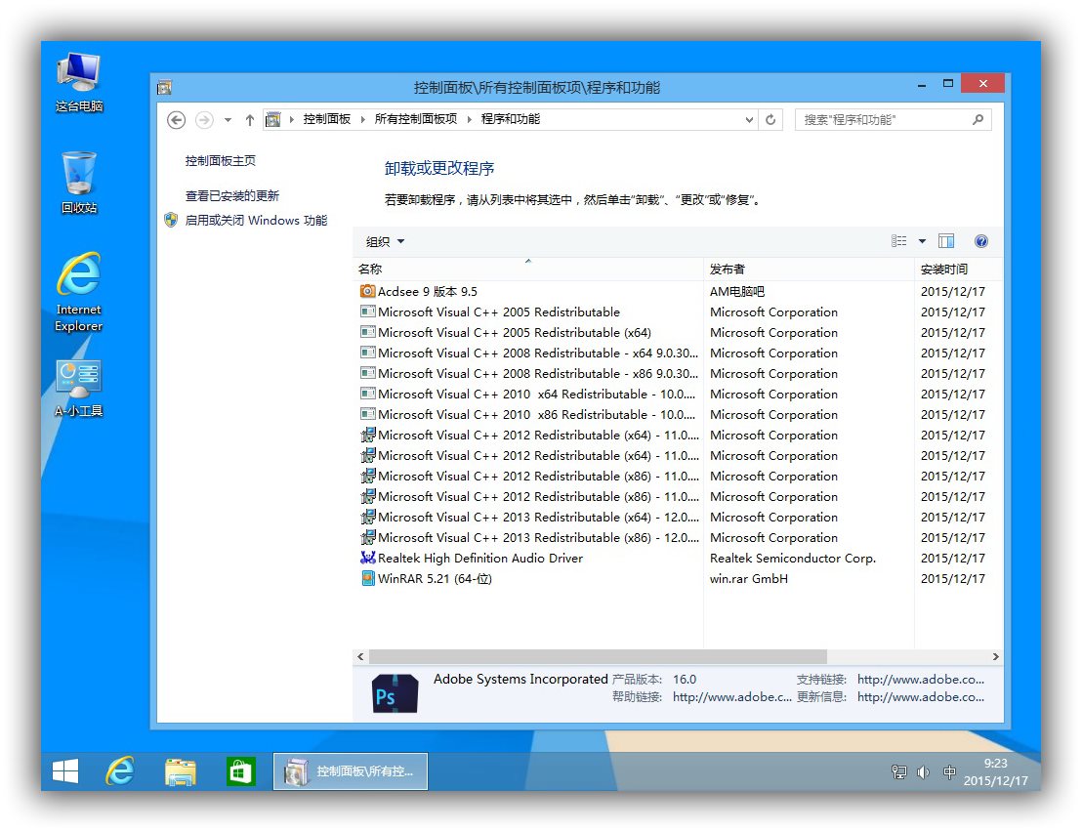This screenshot has height=832, width=1082.
Task: Select the 回收站 recycle bin desktop icon
Action: coord(79,183)
